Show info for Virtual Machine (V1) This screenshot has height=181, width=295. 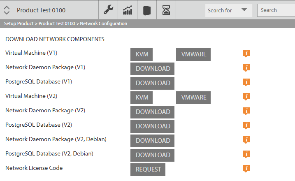click(x=246, y=53)
